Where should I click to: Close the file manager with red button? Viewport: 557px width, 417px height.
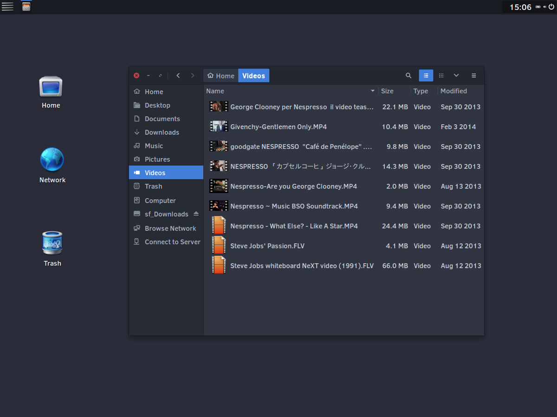tap(136, 76)
